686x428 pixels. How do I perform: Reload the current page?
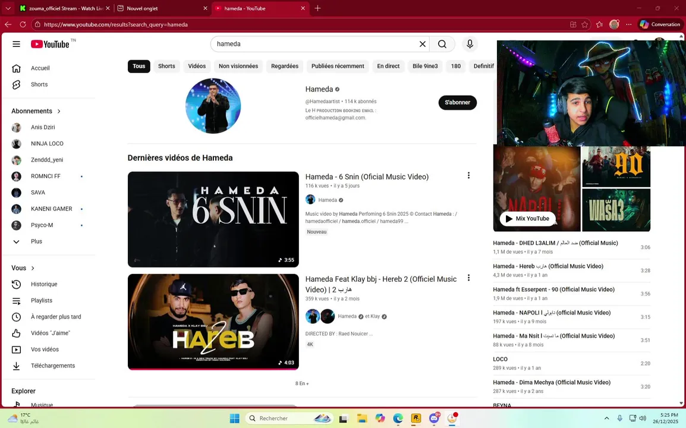pos(23,24)
